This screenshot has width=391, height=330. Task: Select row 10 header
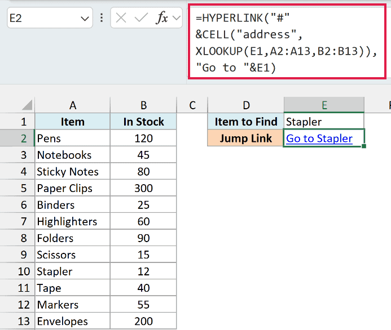(x=17, y=271)
